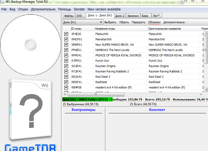Open the Donate menu item
Image resolution: width=208 pixels, height=151 pixels.
point(79,9)
